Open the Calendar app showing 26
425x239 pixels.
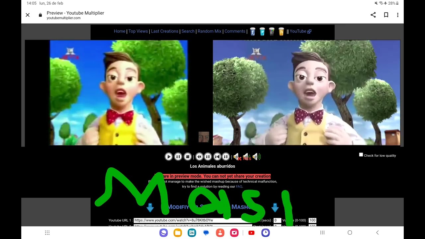192,233
